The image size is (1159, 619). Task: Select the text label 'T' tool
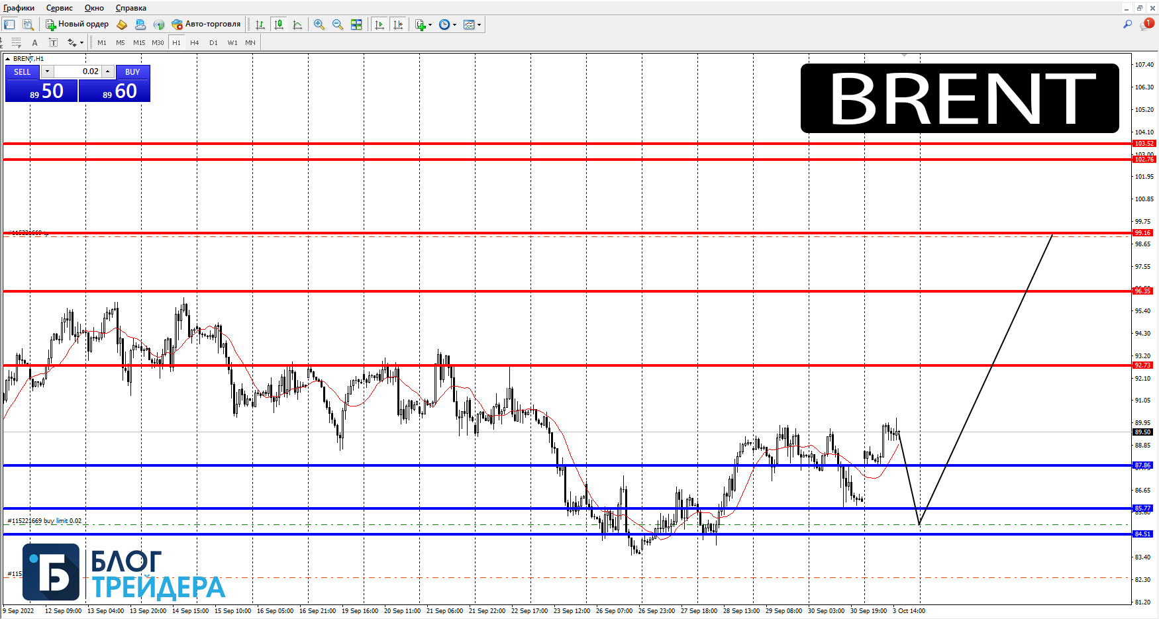[54, 42]
